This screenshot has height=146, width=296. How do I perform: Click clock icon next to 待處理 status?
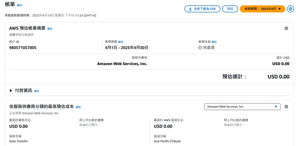click(x=200, y=48)
